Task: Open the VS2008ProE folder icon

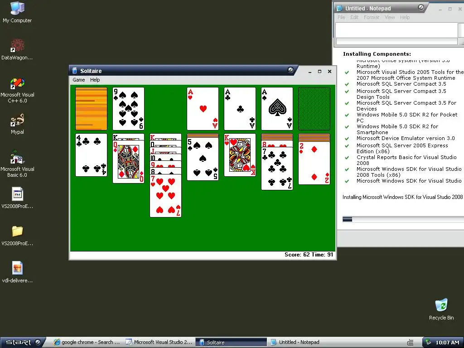Action: [x=17, y=235]
